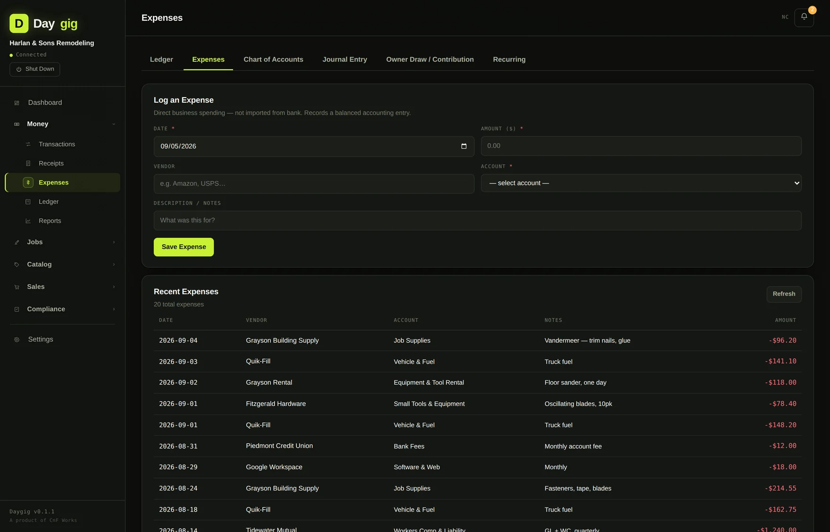Click the Date column header
The width and height of the screenshot is (830, 532).
click(x=166, y=320)
